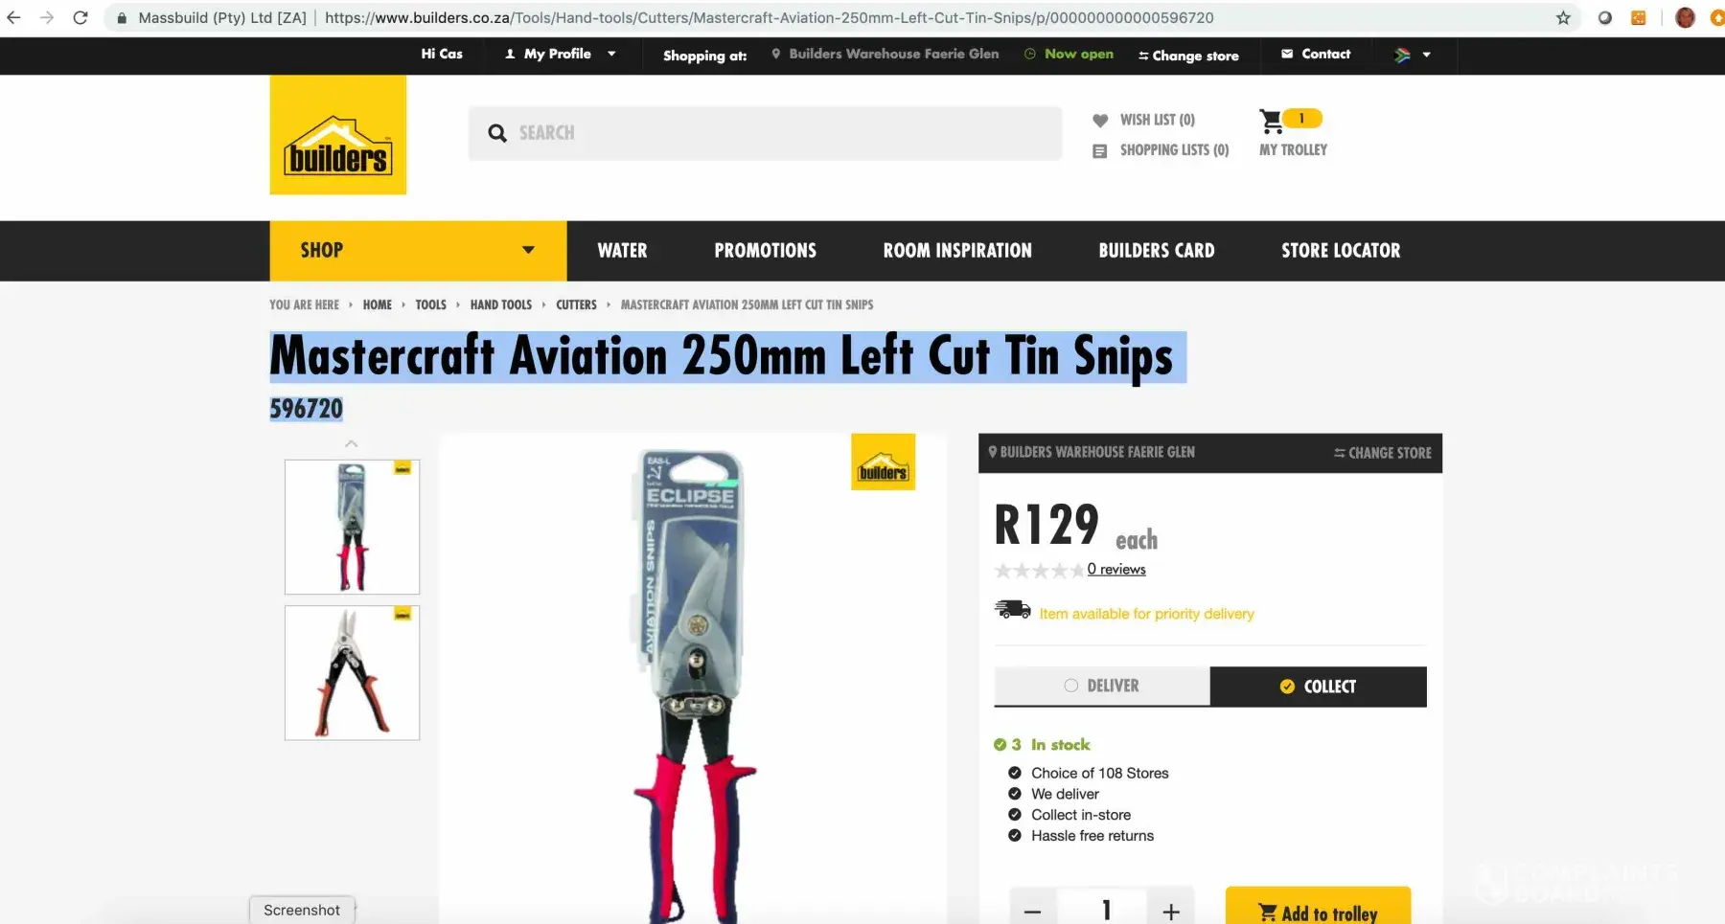The width and height of the screenshot is (1725, 924).
Task: Open the 0 reviews link
Action: 1116,569
